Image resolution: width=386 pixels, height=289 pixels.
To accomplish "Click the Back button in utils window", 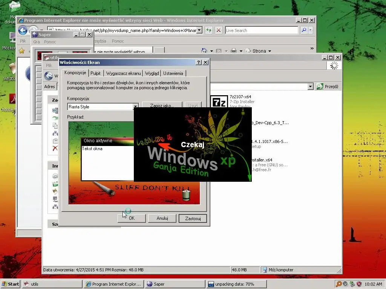I will point(49,76).
